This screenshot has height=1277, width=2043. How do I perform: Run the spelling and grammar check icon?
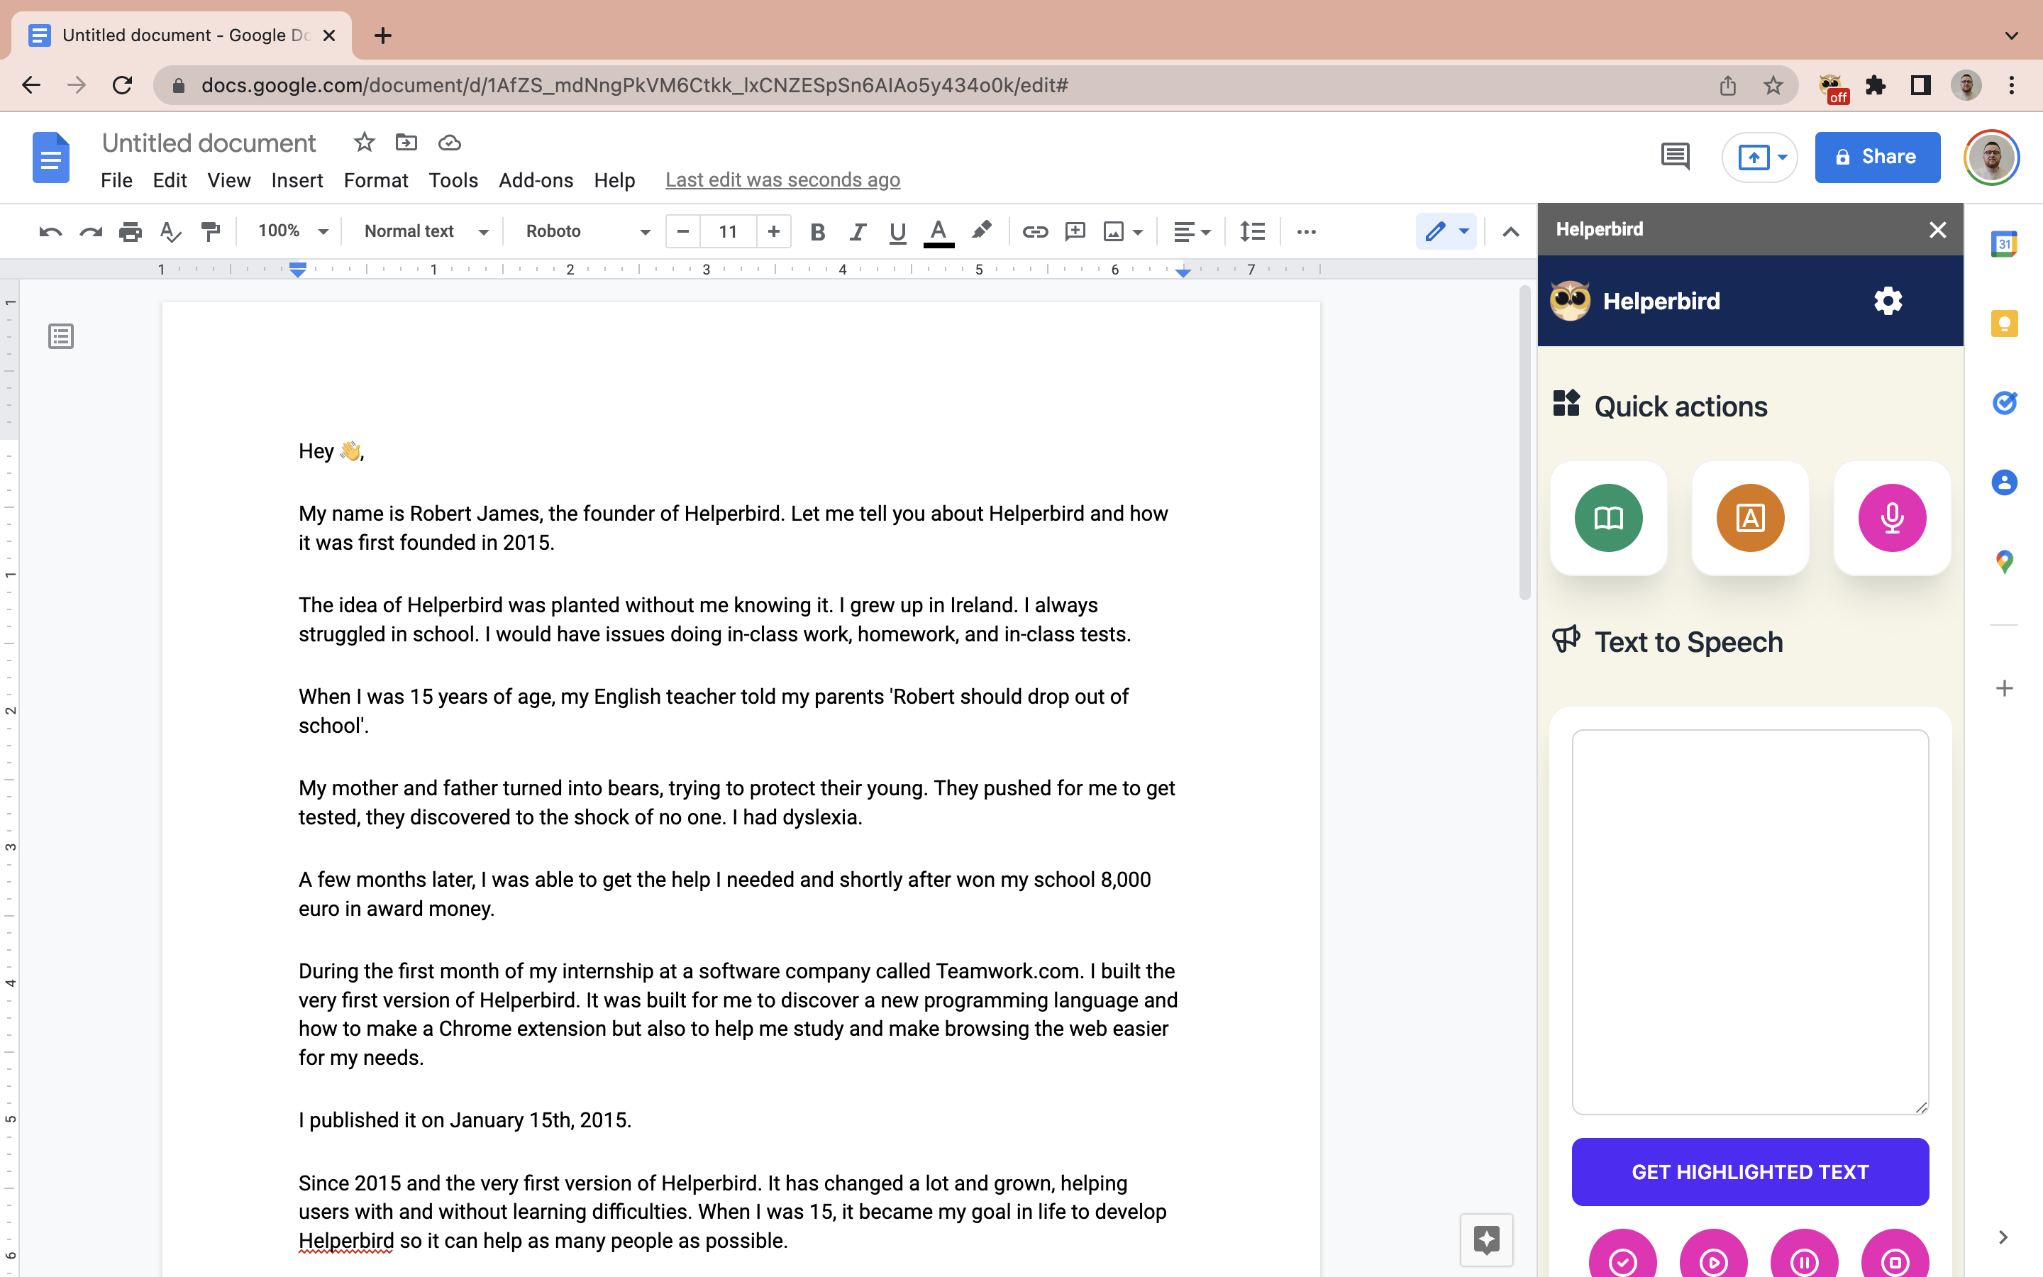point(170,231)
